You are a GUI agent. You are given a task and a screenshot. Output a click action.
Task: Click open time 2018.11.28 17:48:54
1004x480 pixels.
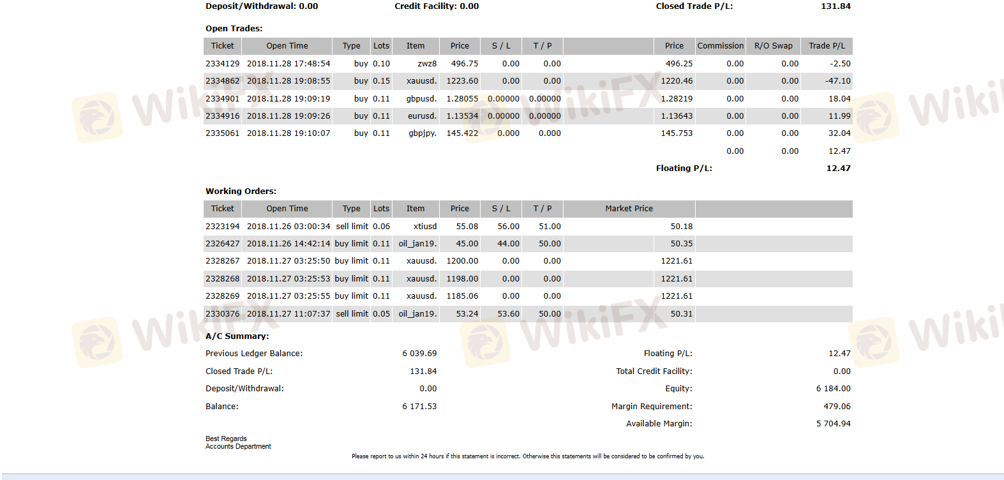pos(288,64)
